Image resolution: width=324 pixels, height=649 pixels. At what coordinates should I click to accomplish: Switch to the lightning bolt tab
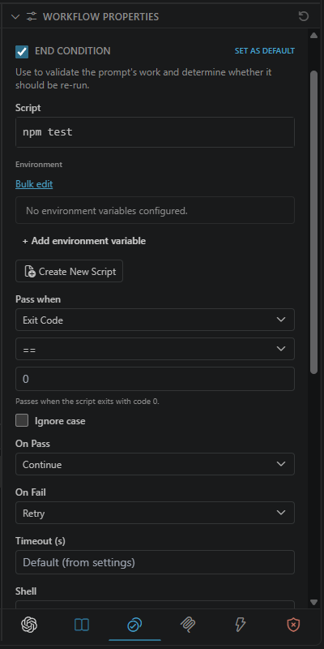(x=241, y=625)
